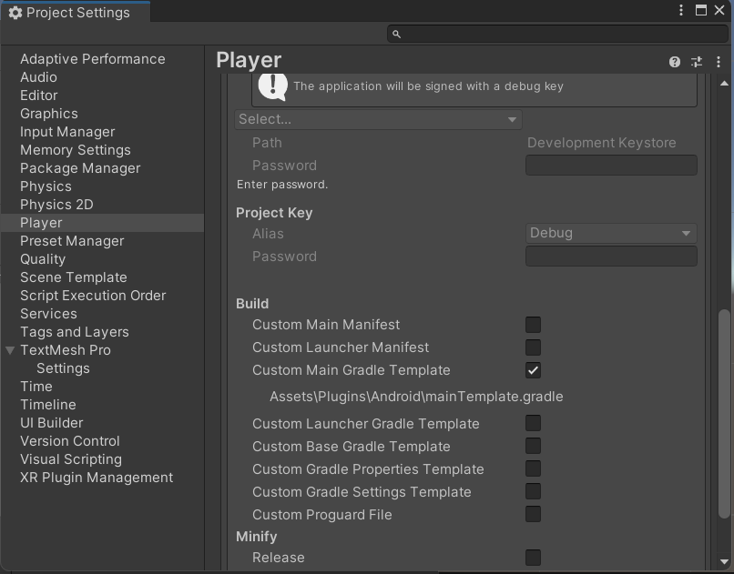
Task: Open the keystore Select... dropdown
Action: [378, 120]
